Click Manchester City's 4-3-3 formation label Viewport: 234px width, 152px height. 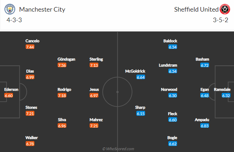pos(14,19)
